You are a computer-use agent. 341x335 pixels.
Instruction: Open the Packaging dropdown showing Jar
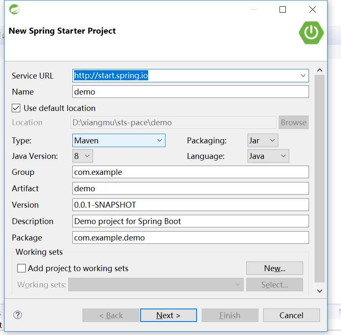click(263, 140)
